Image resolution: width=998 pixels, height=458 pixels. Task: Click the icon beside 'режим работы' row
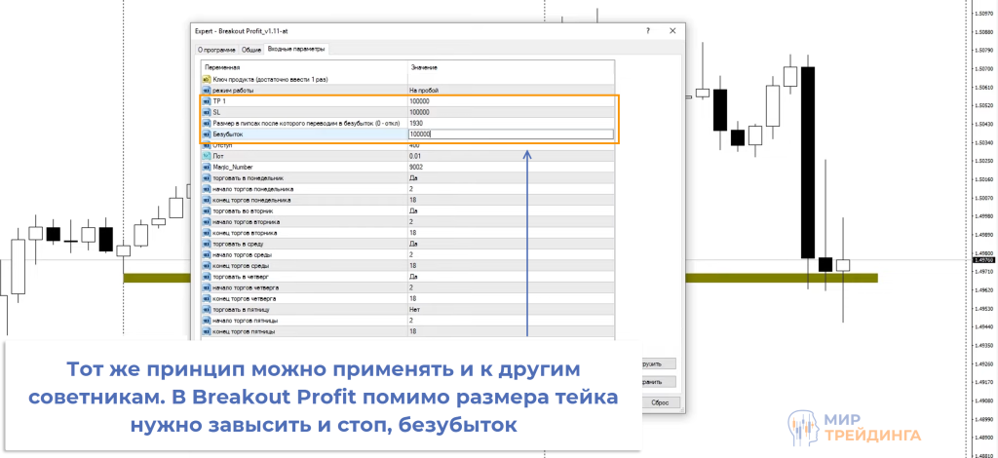[x=207, y=90]
